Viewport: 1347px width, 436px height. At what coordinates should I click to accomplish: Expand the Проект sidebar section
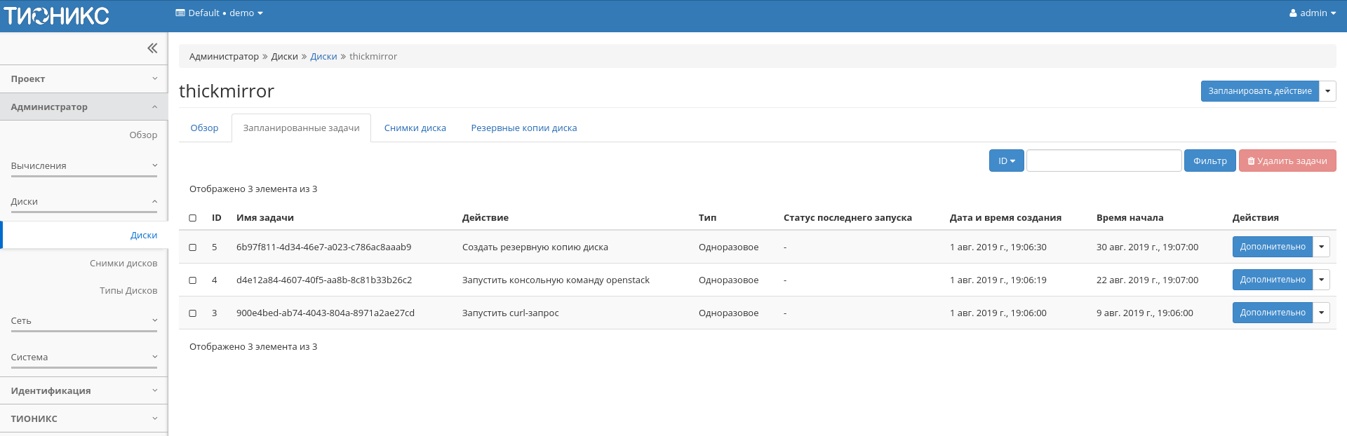click(x=83, y=79)
